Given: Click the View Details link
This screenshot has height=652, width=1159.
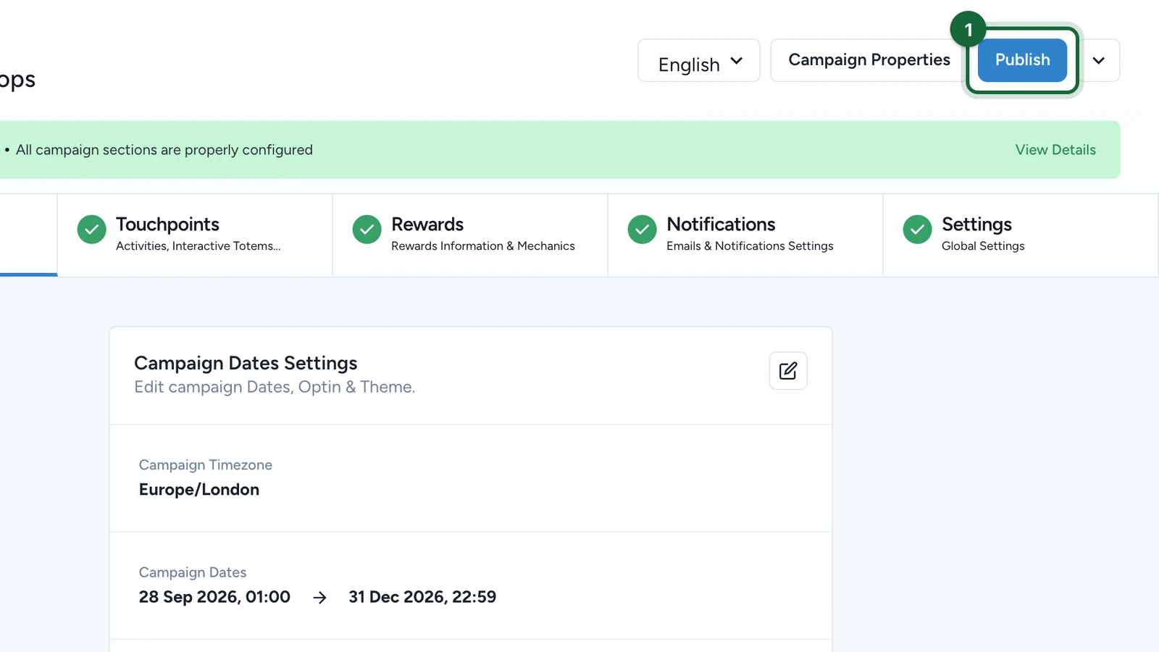Looking at the screenshot, I should click(1055, 150).
